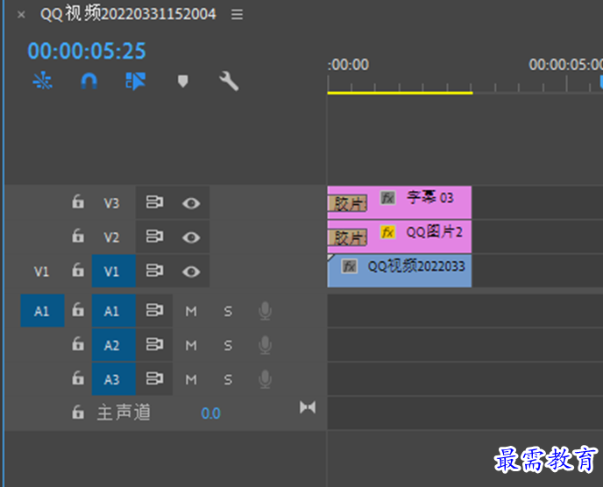Viewport: 603px width, 487px height.
Task: Enable voice-over record on A1
Action: 265,311
